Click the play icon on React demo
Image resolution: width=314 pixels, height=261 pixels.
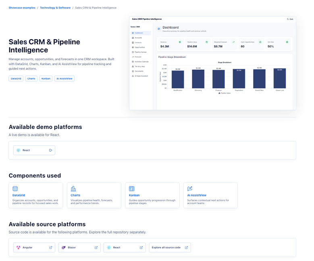click(x=51, y=150)
